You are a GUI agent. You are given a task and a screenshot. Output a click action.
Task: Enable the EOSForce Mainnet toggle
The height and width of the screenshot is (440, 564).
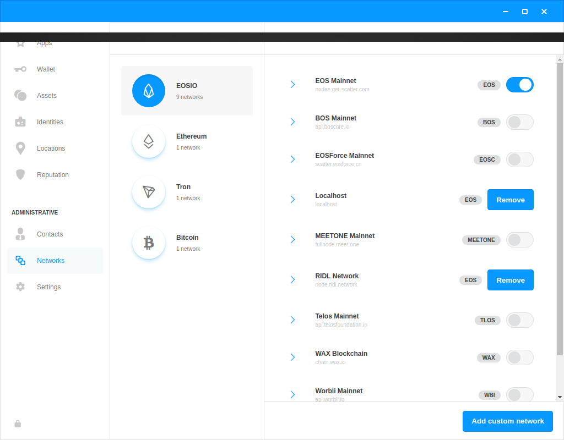520,159
